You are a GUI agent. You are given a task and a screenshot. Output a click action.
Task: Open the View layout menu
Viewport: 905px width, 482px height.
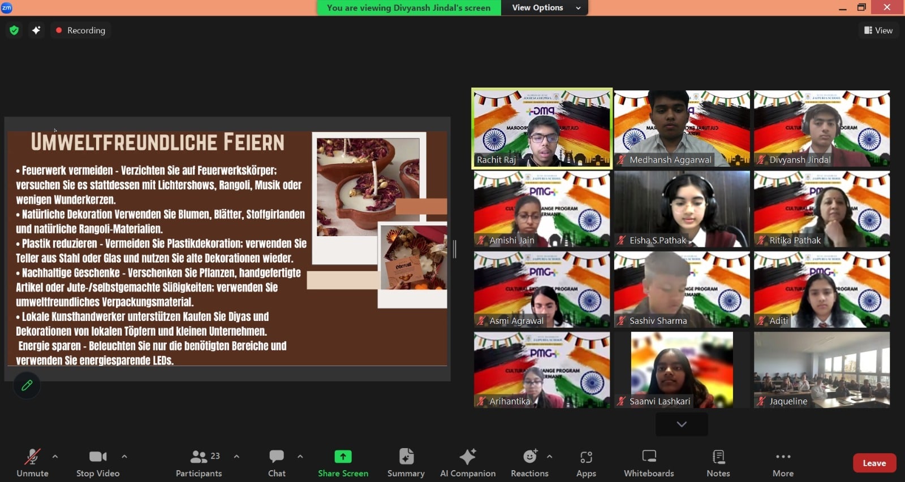pyautogui.click(x=878, y=31)
